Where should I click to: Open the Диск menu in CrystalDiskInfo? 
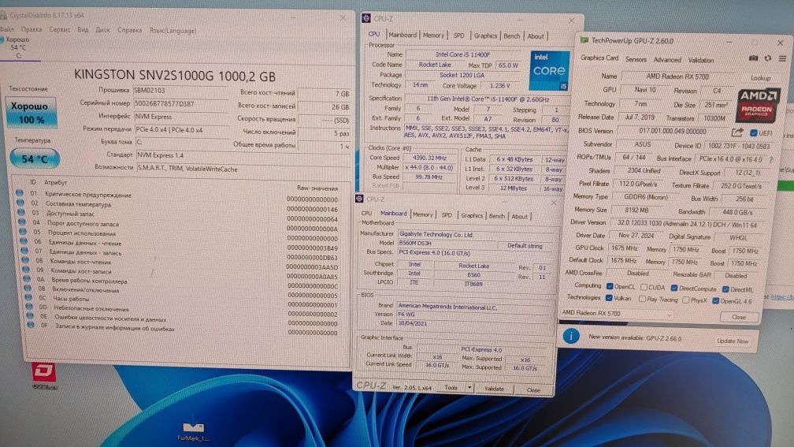click(102, 30)
